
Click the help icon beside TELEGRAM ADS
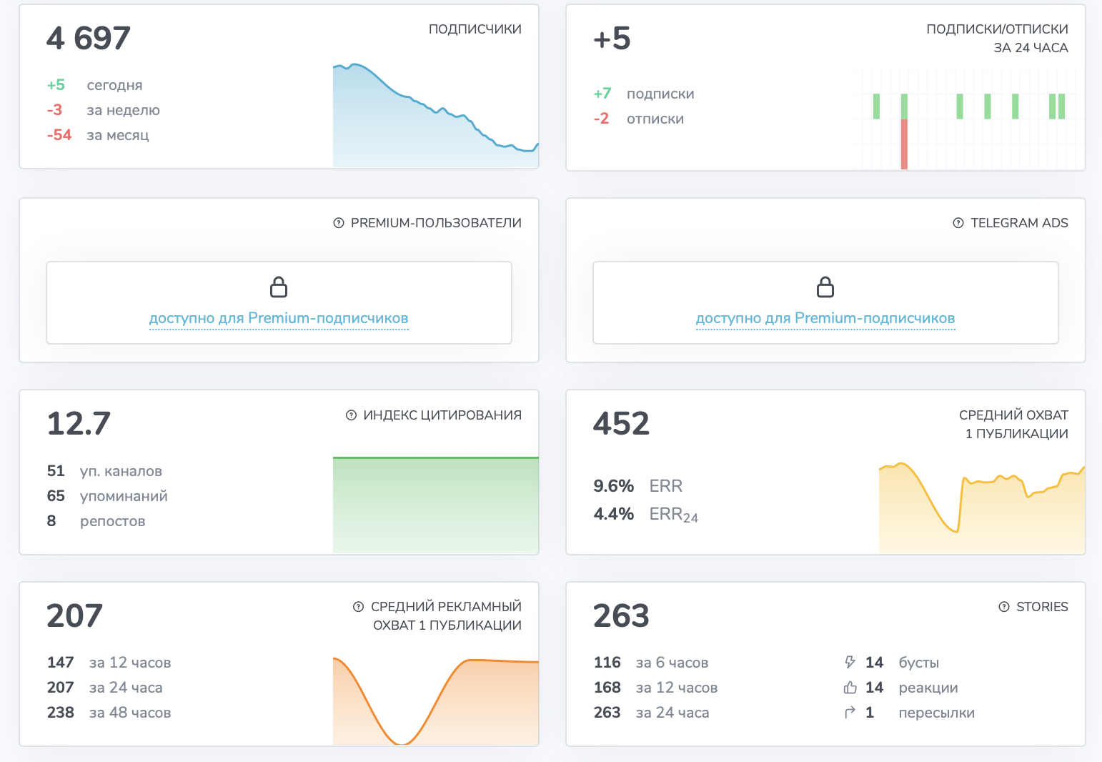point(958,223)
